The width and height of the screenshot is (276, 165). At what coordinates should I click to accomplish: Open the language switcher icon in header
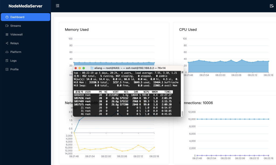272,6
